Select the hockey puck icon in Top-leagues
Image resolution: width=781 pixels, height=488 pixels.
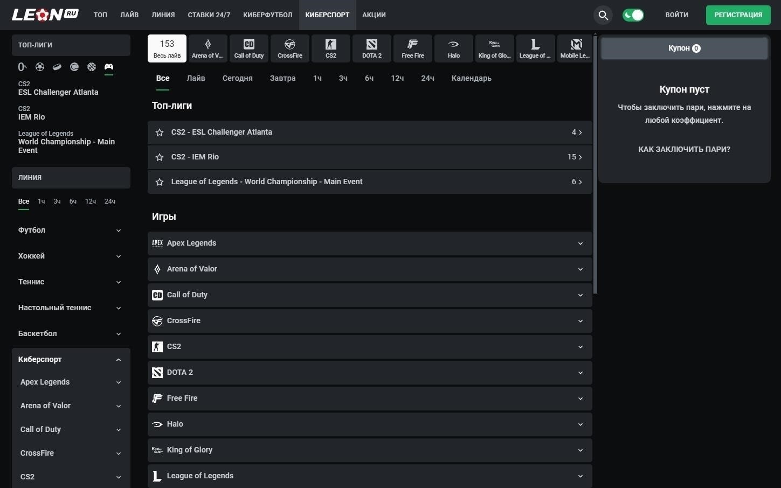coord(57,67)
